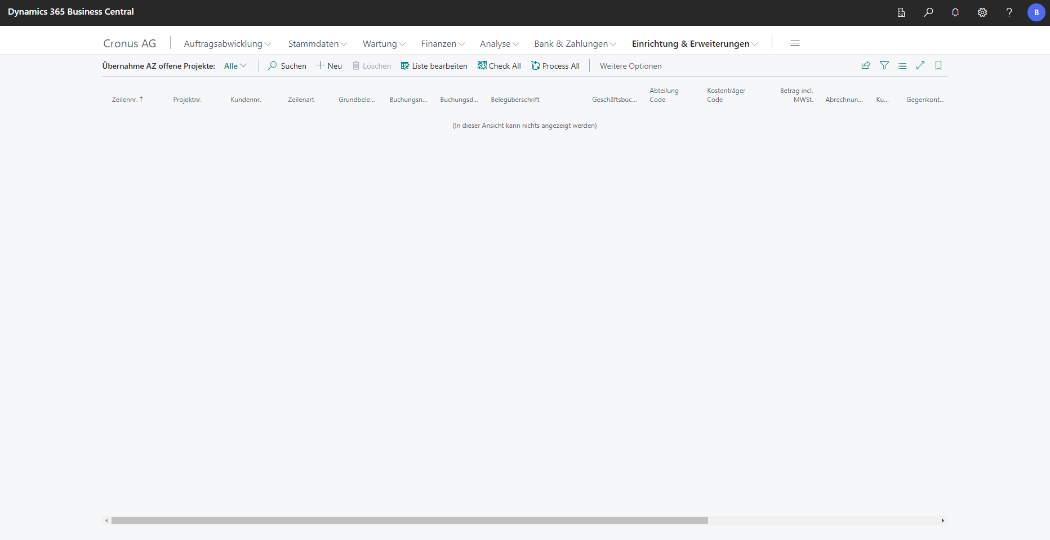
Task: Open Einrichtung & Erweiterungen menu
Action: click(x=695, y=44)
